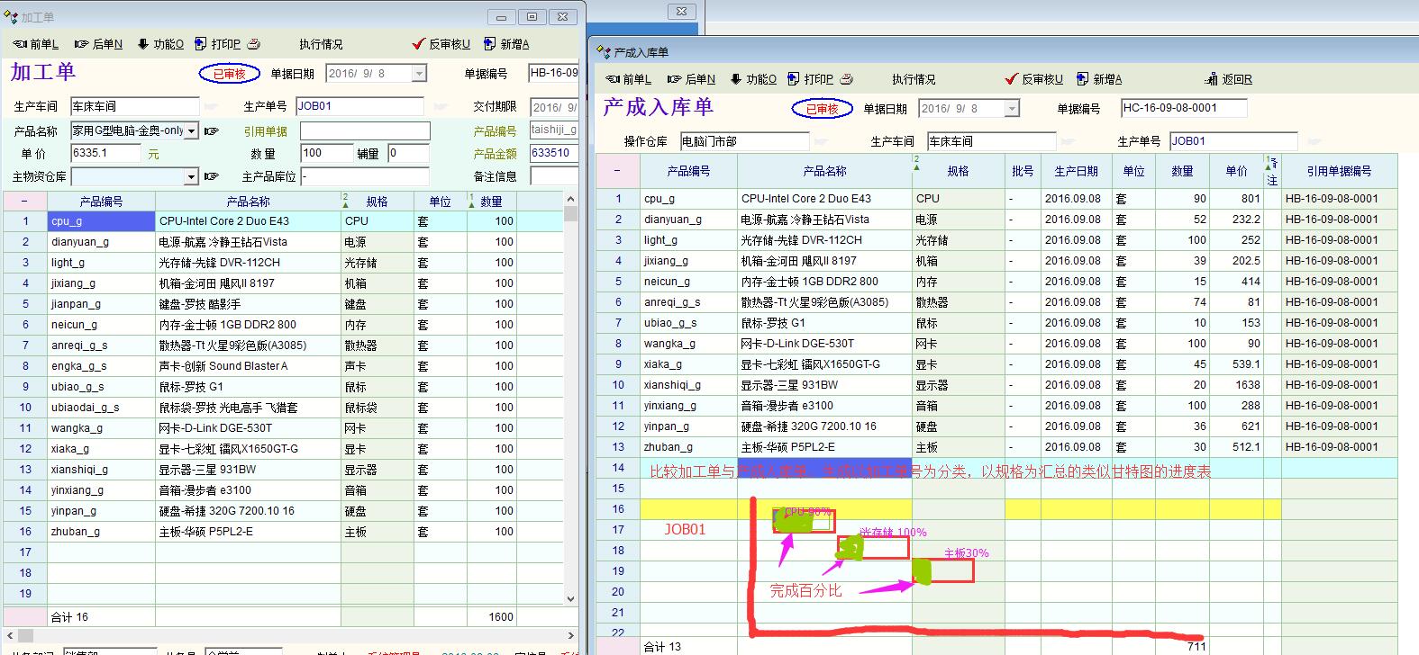
Task: Click 打印P in 产成入库单 toolbar
Action: [x=810, y=79]
